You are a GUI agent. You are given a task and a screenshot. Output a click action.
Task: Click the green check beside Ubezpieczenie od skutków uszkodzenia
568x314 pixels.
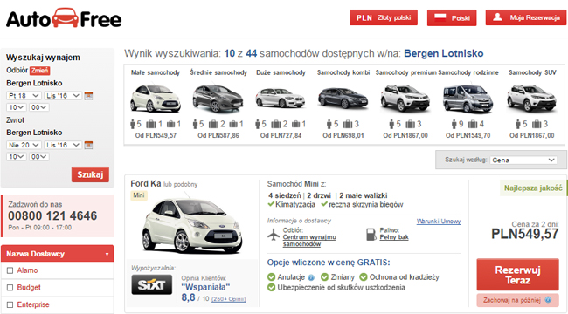click(271, 288)
